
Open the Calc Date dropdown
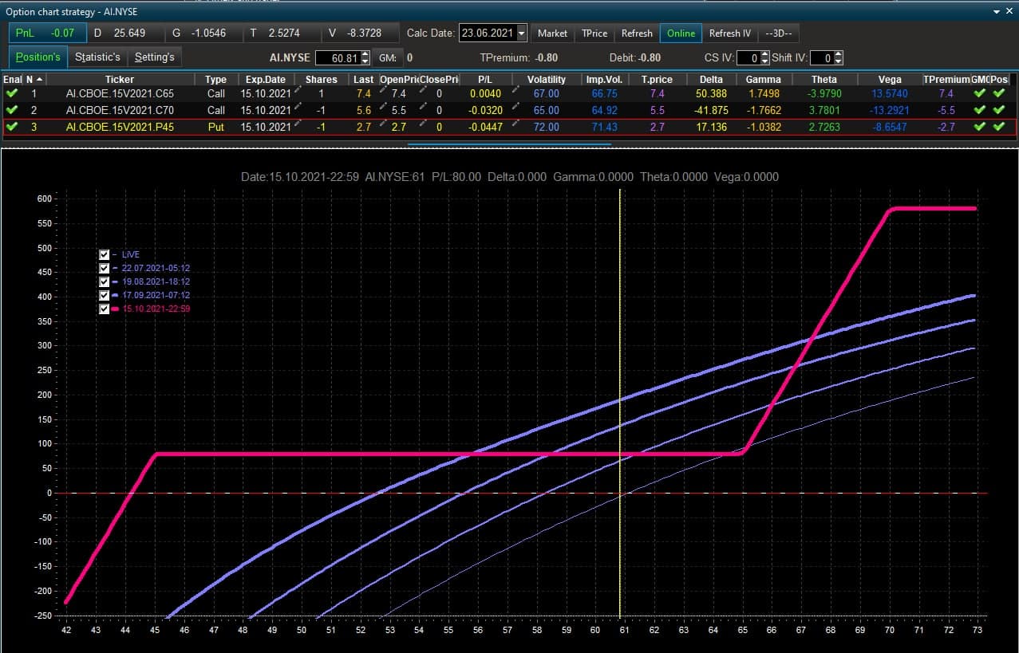(x=522, y=33)
